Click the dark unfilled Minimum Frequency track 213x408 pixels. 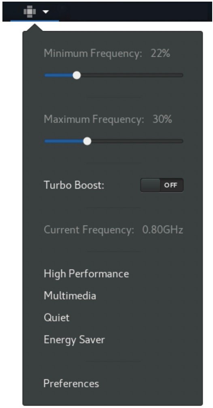pos(132,75)
